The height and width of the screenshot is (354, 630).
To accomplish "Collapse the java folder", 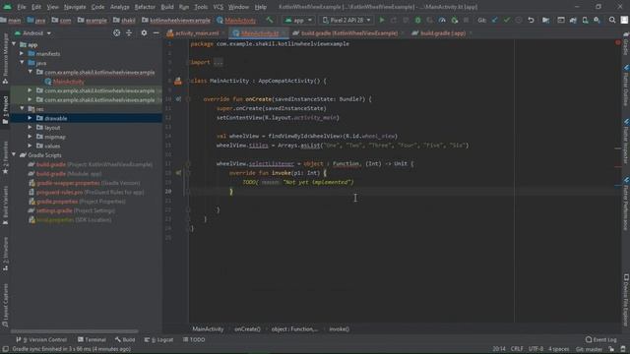I will click(22, 63).
